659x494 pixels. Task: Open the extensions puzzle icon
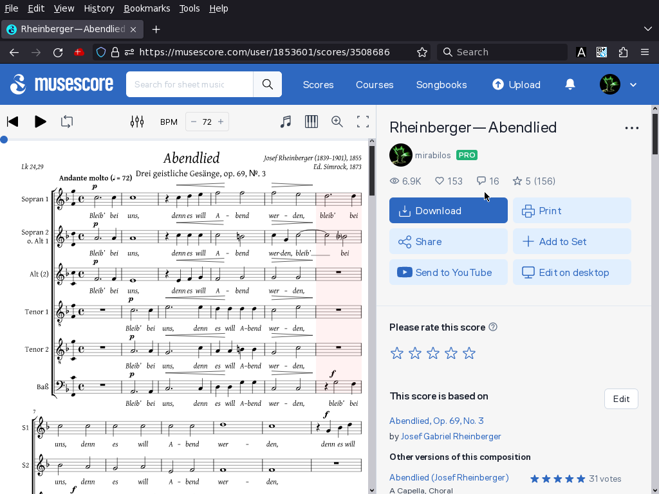point(623,52)
